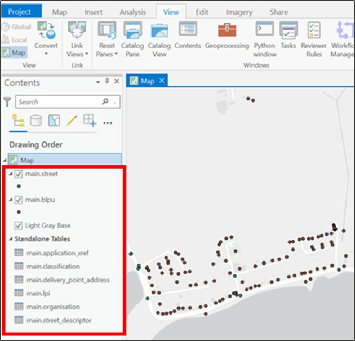Switch to the Analysis ribbon tab
The height and width of the screenshot is (341, 355).
point(132,12)
